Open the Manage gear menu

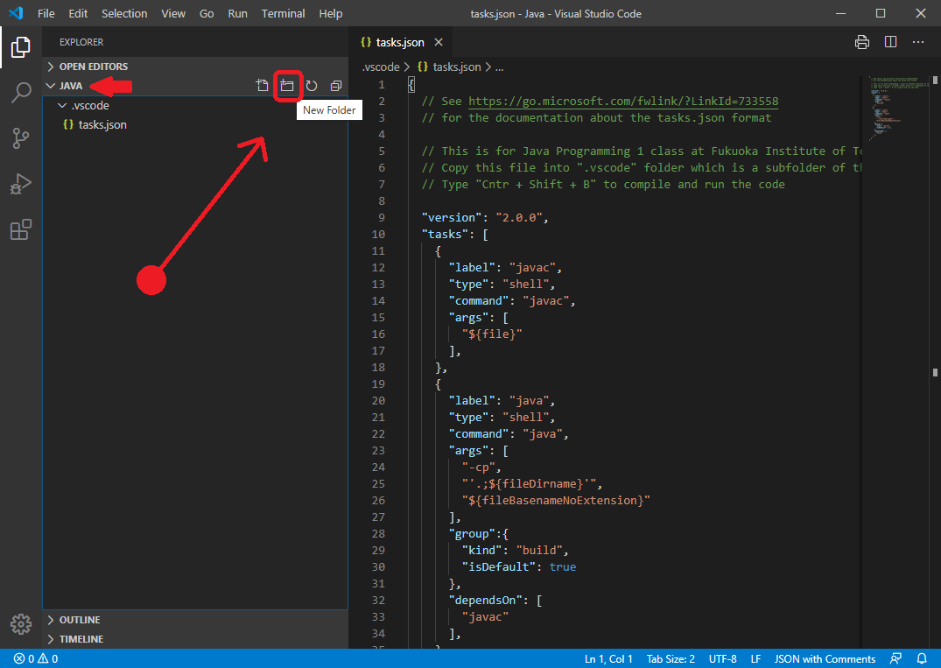(x=20, y=624)
